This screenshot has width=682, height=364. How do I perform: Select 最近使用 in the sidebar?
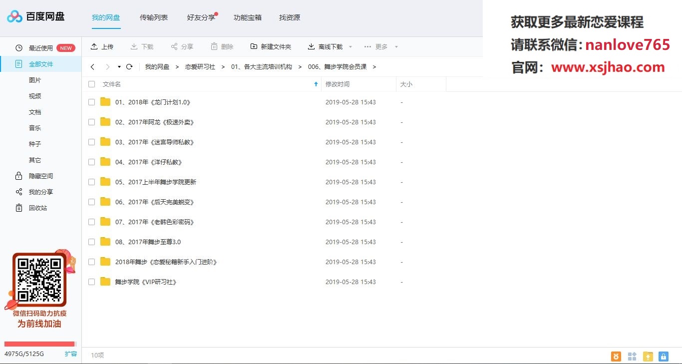(41, 48)
